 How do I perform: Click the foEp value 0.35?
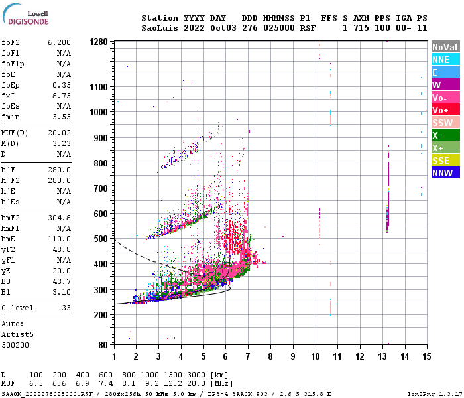[62, 86]
